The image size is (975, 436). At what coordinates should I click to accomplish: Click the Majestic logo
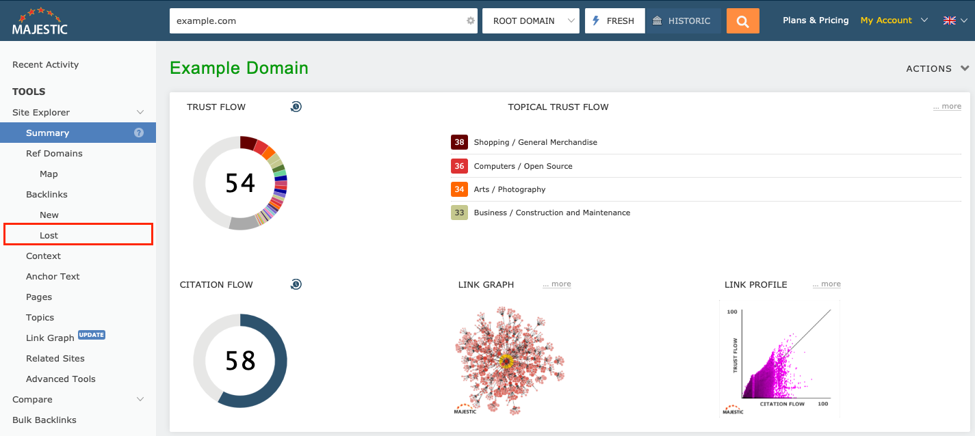tap(40, 21)
